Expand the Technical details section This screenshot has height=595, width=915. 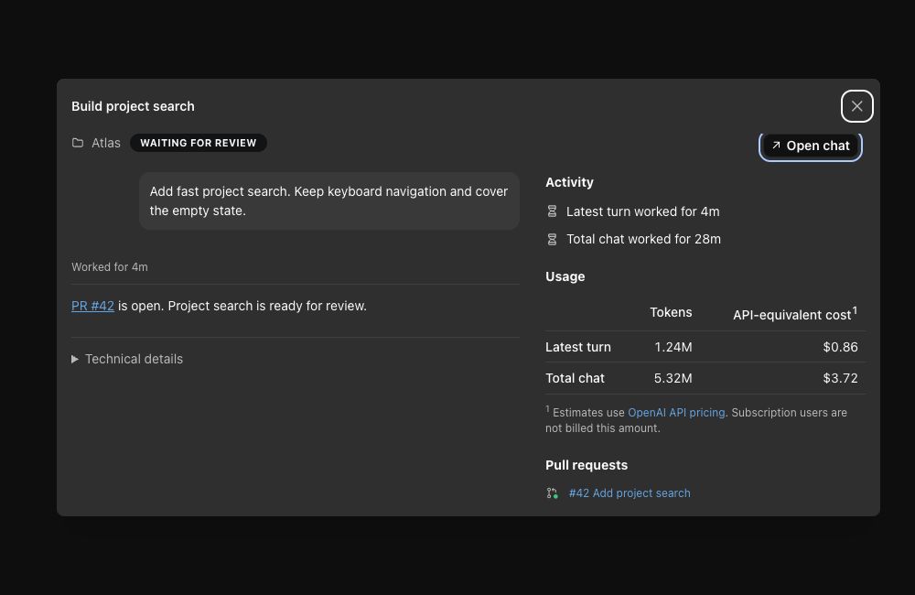(x=127, y=359)
